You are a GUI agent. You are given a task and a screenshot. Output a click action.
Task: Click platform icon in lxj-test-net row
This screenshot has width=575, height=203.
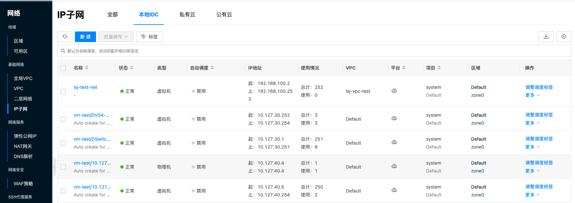[394, 91]
